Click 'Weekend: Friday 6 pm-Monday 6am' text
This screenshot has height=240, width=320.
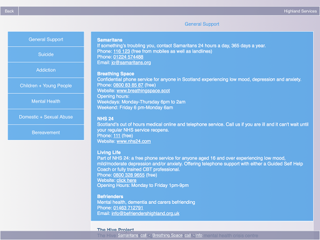click(135, 107)
